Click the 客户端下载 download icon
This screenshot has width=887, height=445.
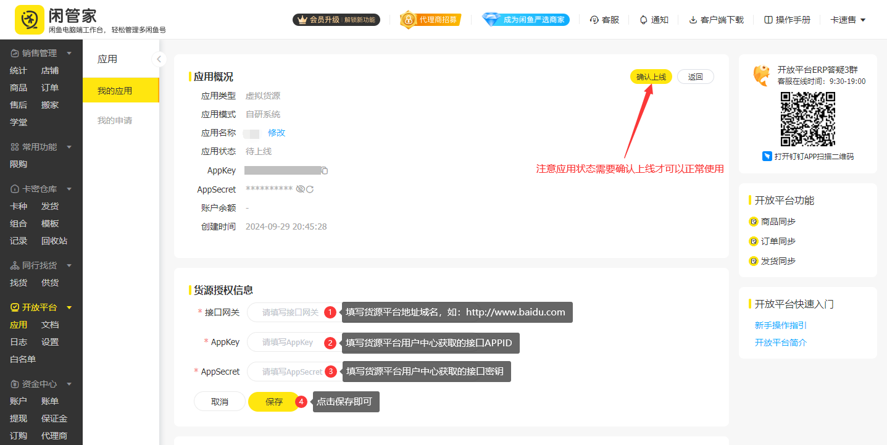(693, 19)
